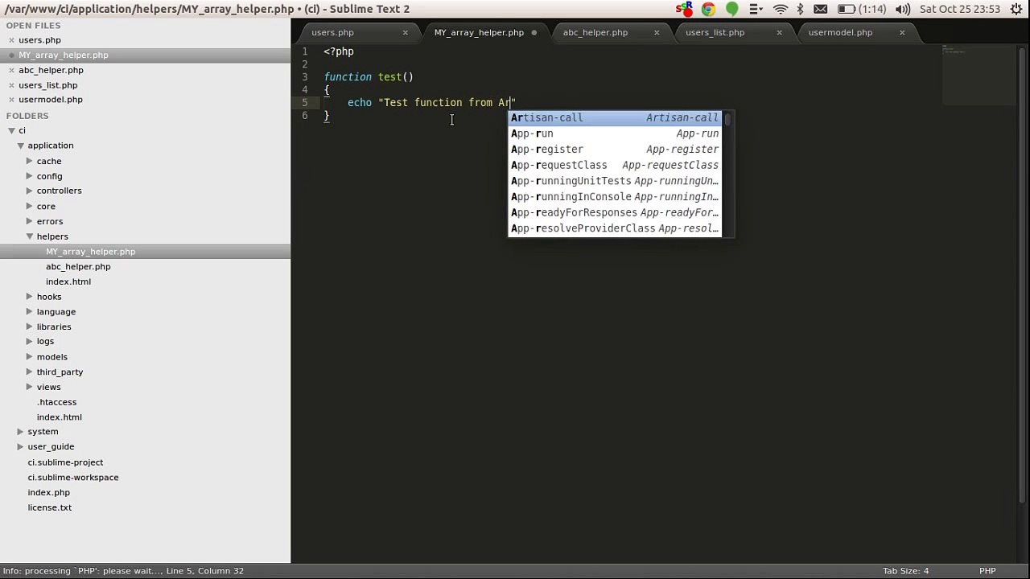Close the users_list.php tab
1030x579 pixels.
[x=779, y=33]
